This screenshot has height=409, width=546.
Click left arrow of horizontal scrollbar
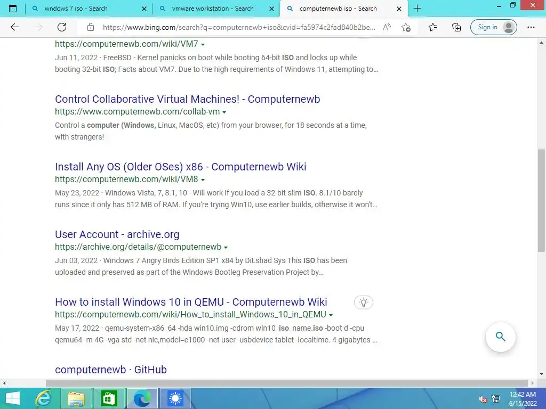pos(4,383)
